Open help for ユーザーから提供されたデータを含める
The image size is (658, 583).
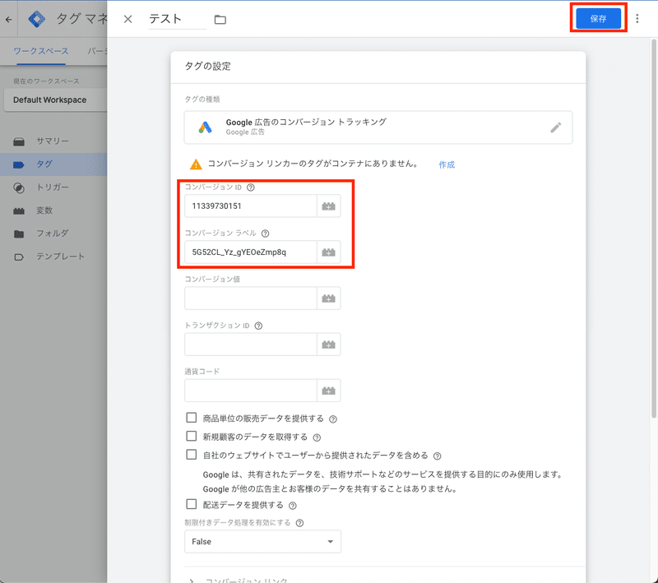coord(437,456)
